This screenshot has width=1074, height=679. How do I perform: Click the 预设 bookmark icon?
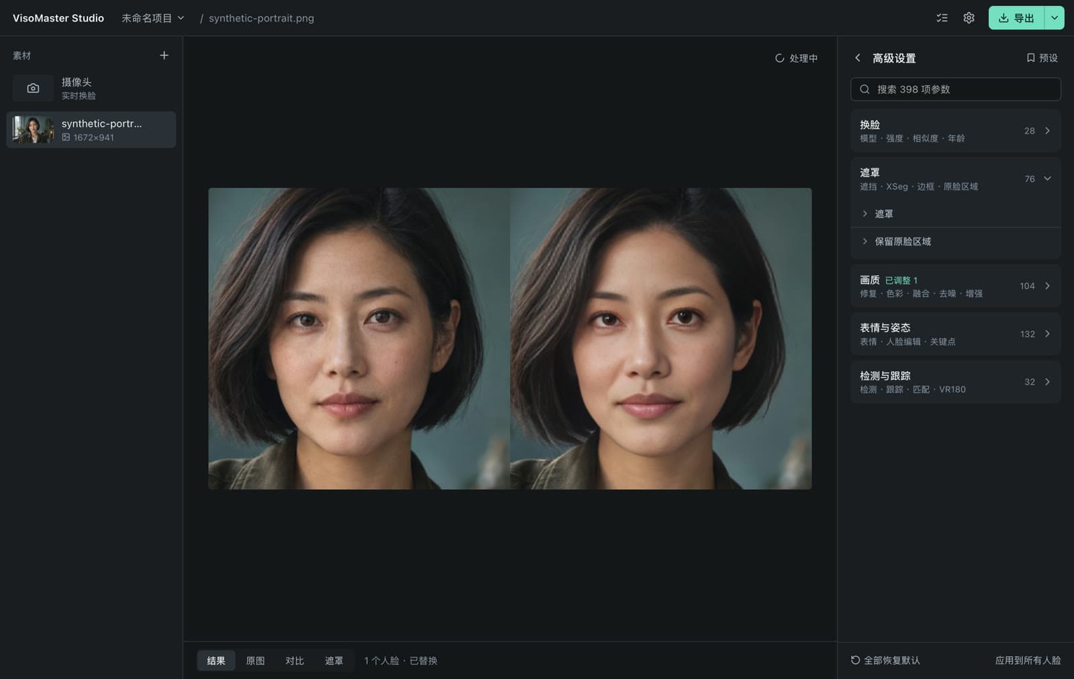(1030, 58)
